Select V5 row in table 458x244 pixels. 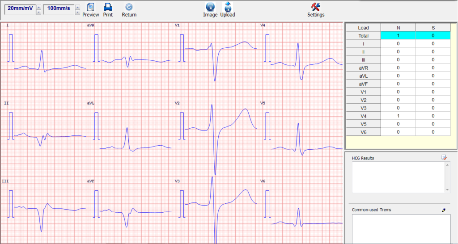point(399,124)
